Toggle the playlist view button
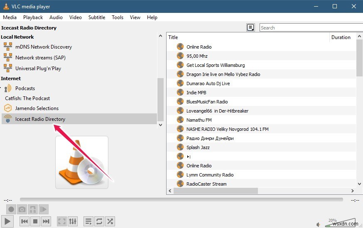 pos(88,221)
